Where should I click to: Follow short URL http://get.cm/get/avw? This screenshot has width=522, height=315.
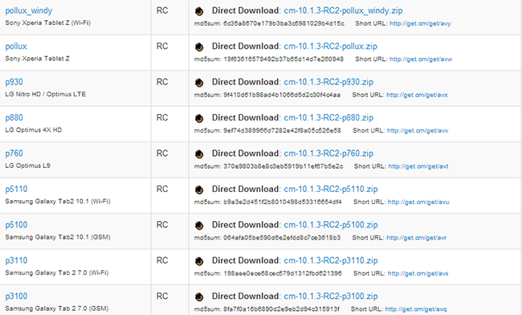(x=421, y=59)
